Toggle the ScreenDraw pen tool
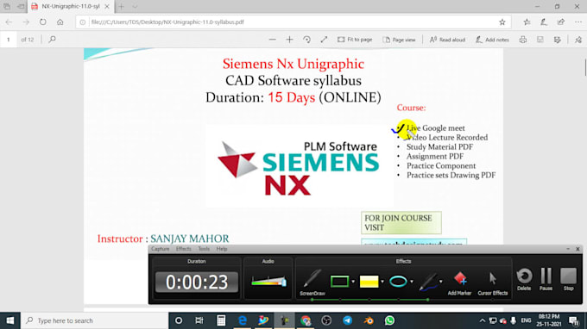 pos(312,282)
